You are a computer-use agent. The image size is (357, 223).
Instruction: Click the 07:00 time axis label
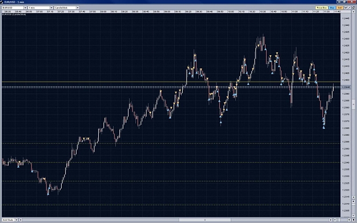(x=39, y=11)
